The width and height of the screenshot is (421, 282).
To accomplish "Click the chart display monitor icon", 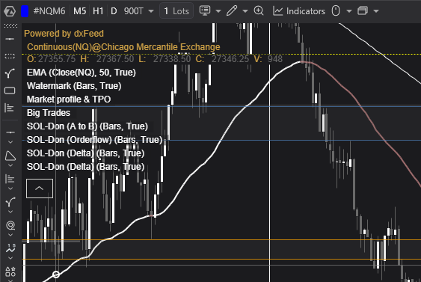I will click(205, 10).
